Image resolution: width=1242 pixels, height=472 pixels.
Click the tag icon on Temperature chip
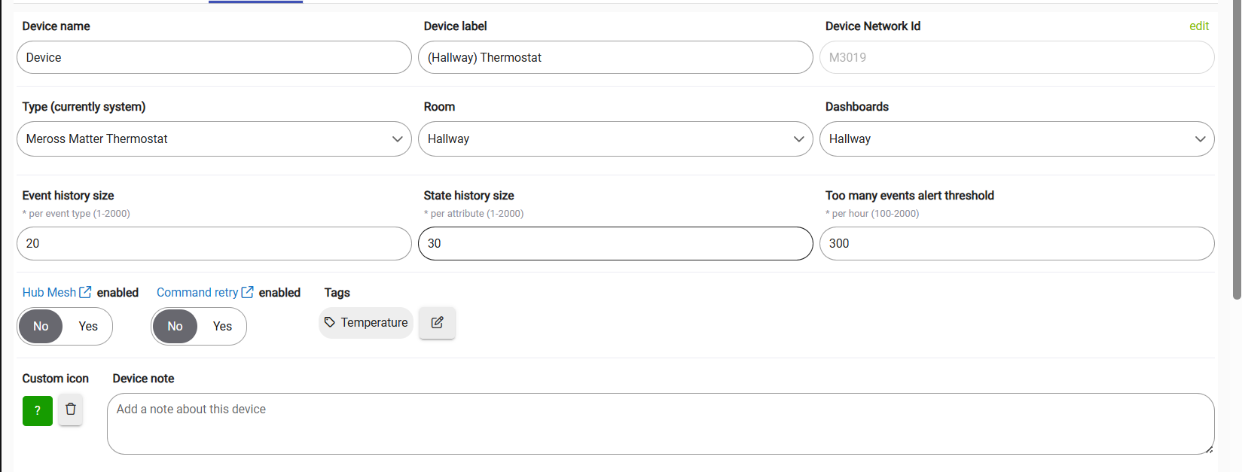pos(330,322)
